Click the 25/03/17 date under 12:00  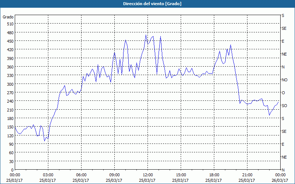[x=147, y=180]
